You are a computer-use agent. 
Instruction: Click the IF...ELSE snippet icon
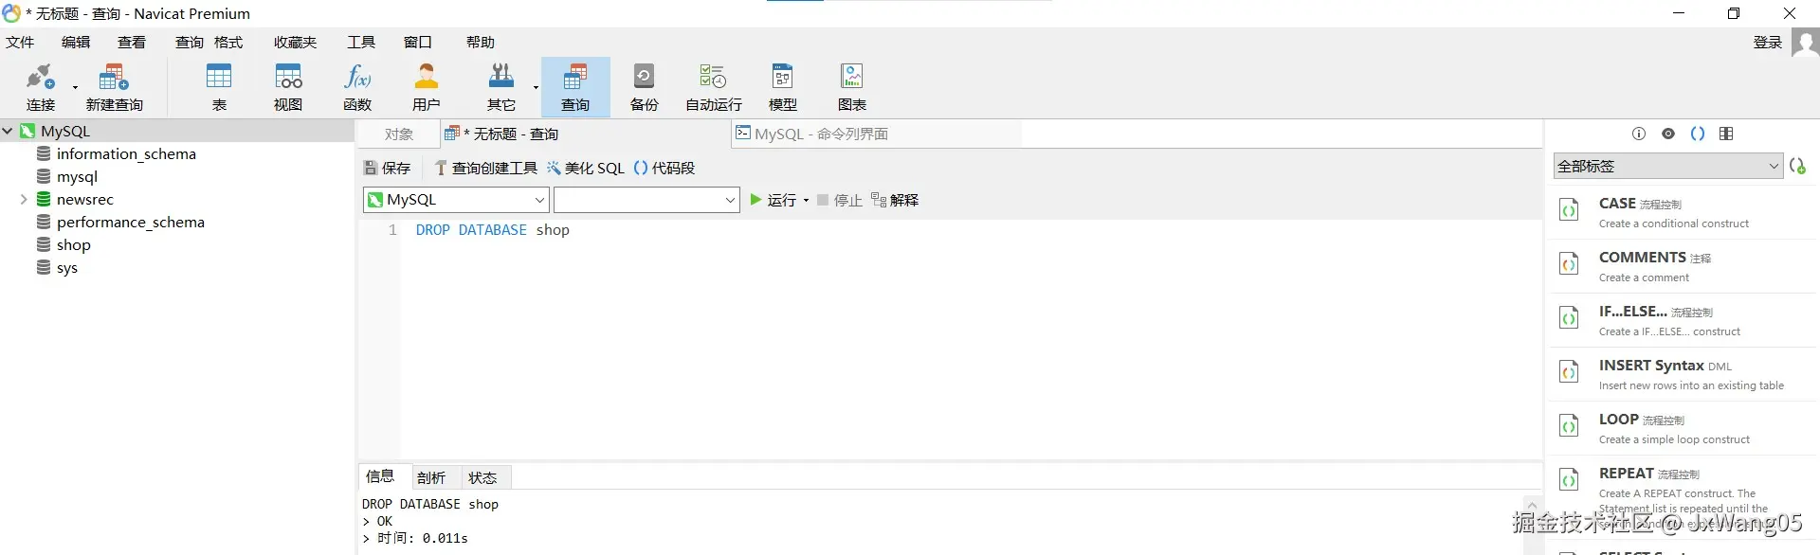1570,317
